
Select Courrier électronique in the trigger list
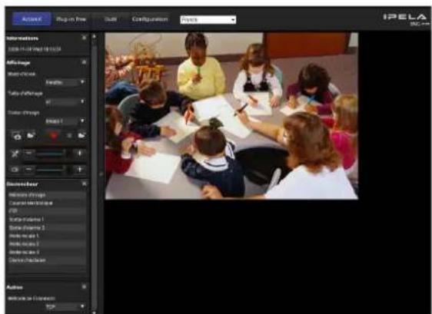pyautogui.click(x=47, y=203)
